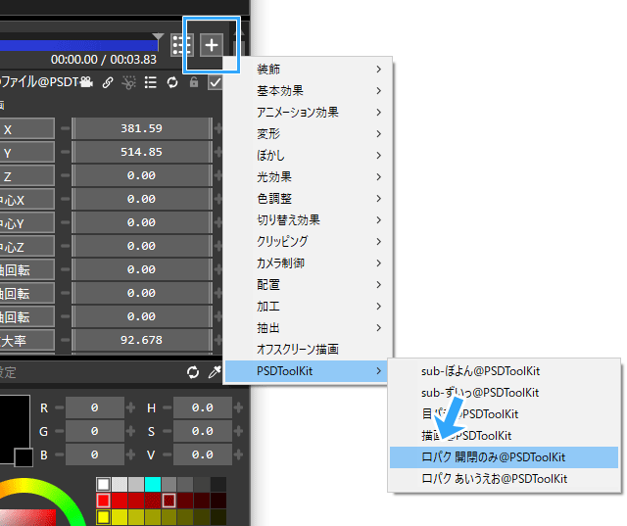Click the plus button to add effect
The width and height of the screenshot is (627, 526).
[x=212, y=45]
